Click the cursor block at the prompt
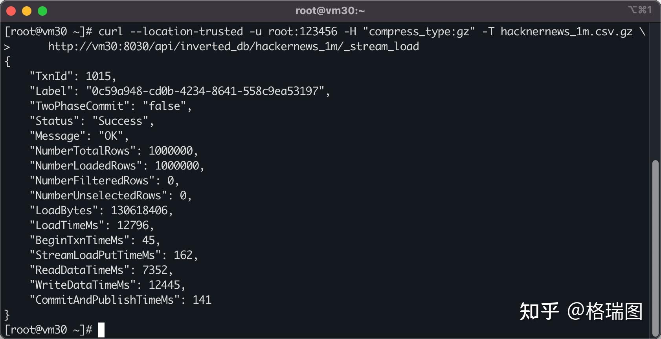 click(x=101, y=330)
